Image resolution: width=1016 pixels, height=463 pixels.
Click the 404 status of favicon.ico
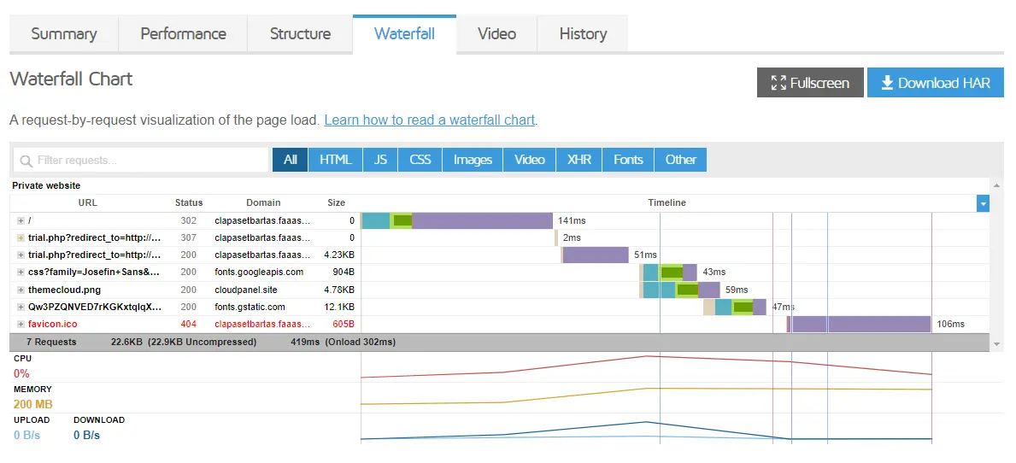pyautogui.click(x=189, y=324)
